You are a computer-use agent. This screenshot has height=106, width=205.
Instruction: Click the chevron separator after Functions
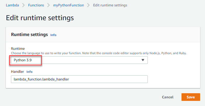(x=49, y=5)
